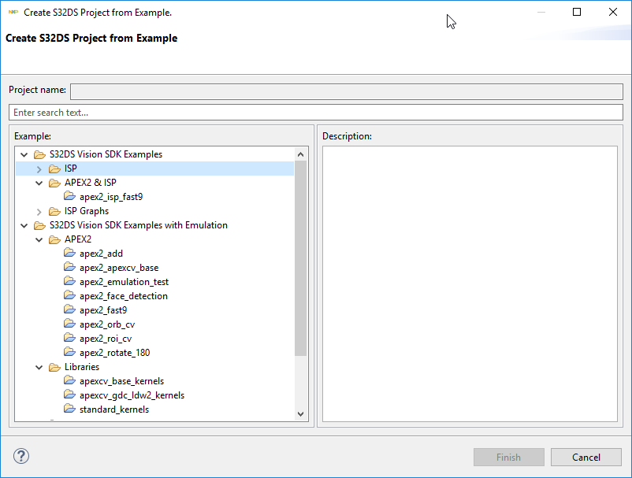Click the apex2_roi_cv project icon

coord(69,339)
